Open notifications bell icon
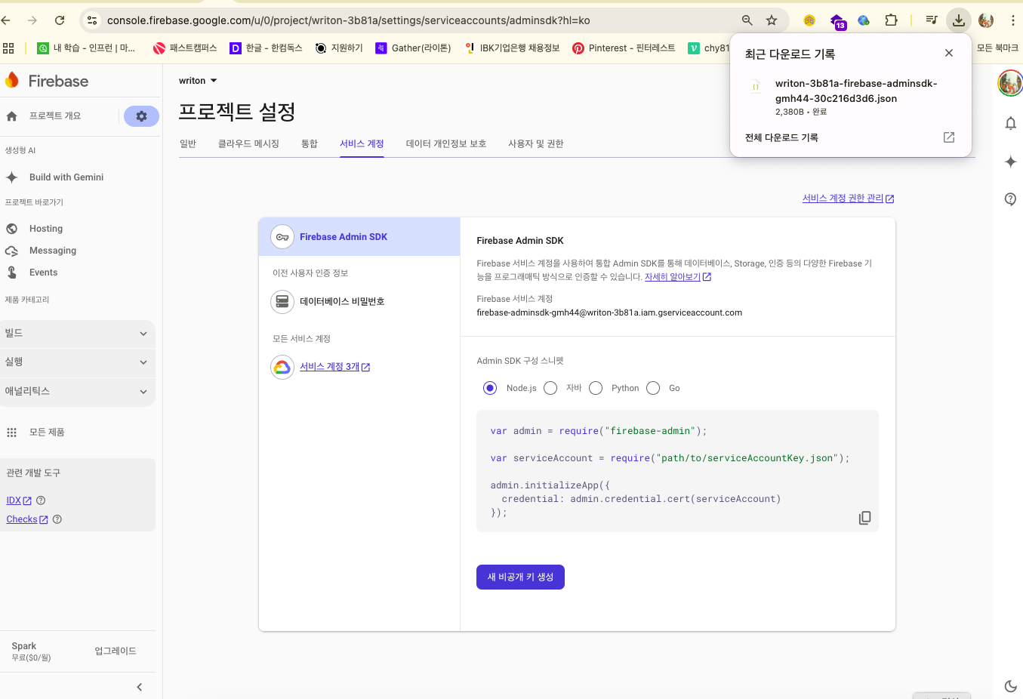1023x699 pixels. tap(1010, 123)
